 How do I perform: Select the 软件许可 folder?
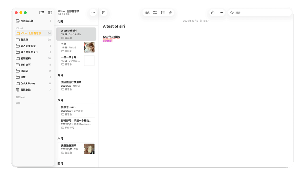coord(25,65)
